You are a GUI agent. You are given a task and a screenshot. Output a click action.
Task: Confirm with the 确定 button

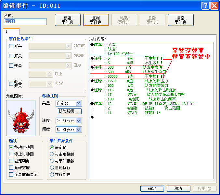152,189
